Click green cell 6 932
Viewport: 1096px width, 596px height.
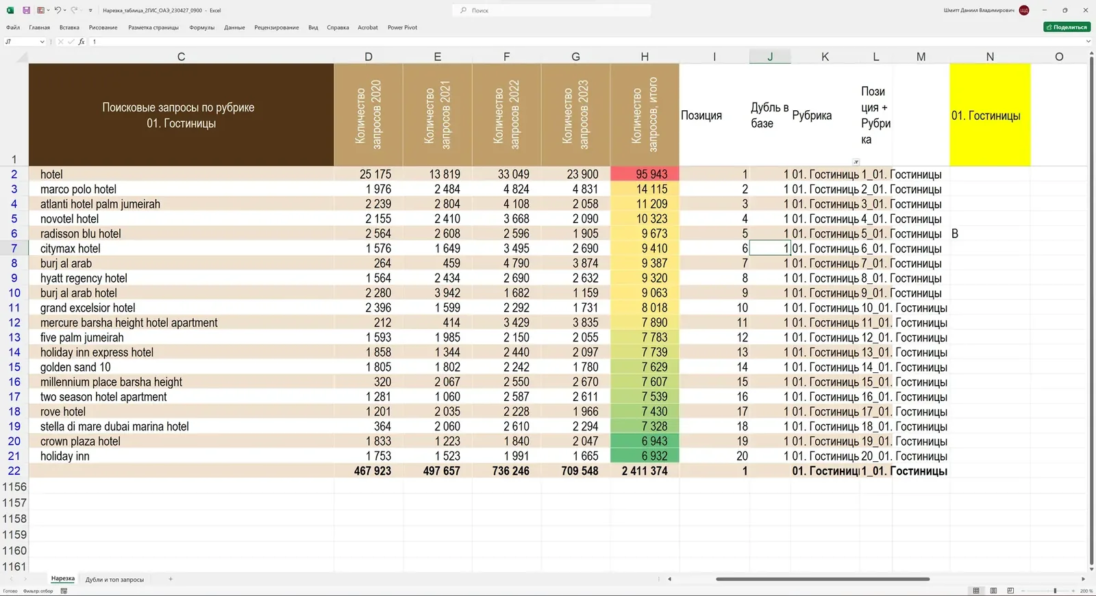[645, 456]
